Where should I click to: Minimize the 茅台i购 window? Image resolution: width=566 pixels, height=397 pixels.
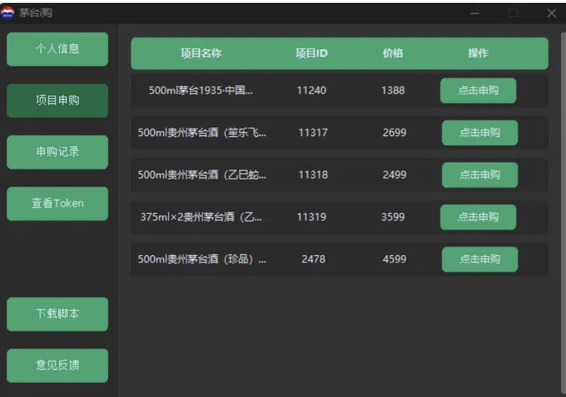coord(475,12)
